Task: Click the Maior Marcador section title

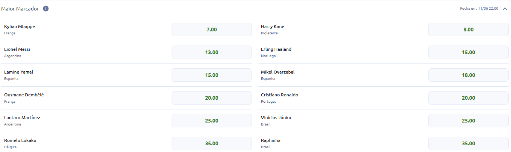Action: pos(20,9)
